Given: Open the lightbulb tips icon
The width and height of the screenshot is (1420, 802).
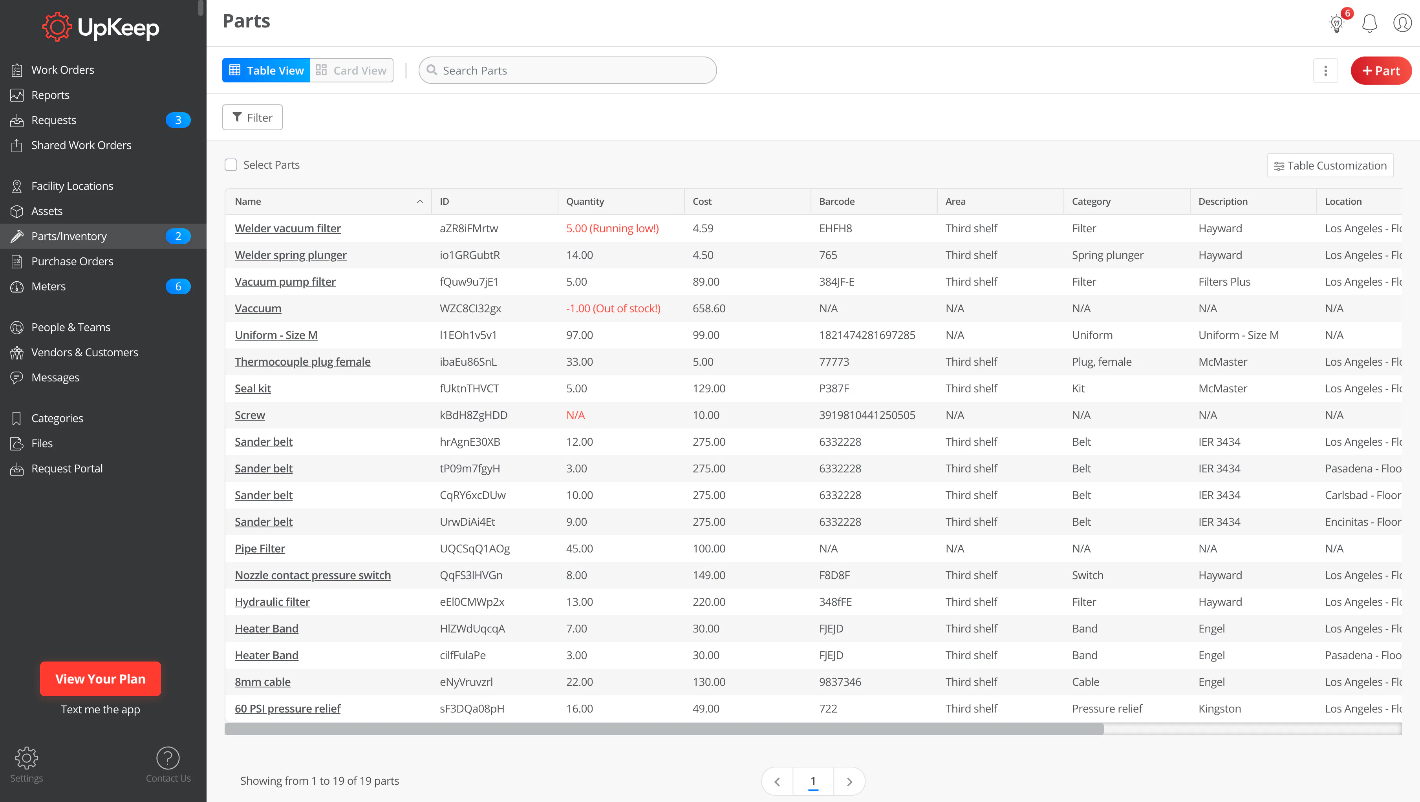Looking at the screenshot, I should pyautogui.click(x=1337, y=23).
